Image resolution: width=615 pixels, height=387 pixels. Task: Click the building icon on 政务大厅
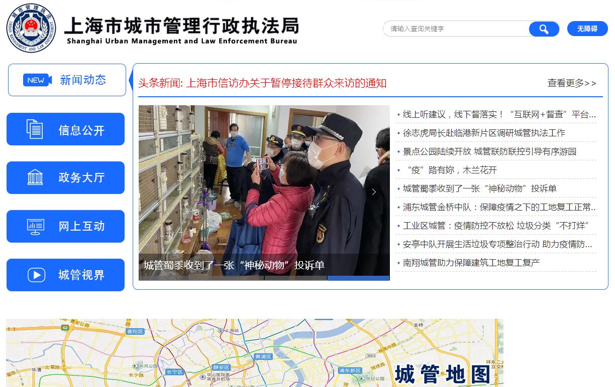[35, 177]
